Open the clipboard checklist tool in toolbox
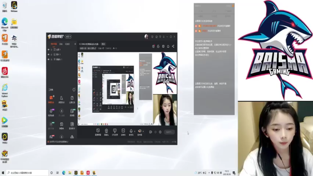Image resolution: width=313 pixels, height=176 pixels. click(x=72, y=99)
